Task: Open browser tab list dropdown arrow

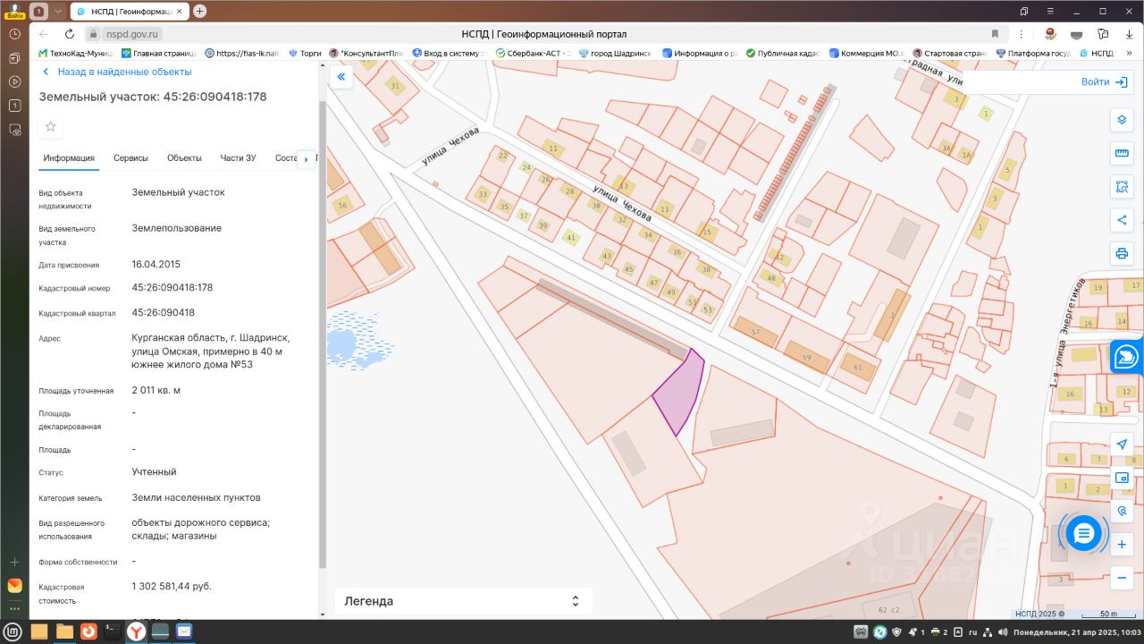Action: pos(58,11)
